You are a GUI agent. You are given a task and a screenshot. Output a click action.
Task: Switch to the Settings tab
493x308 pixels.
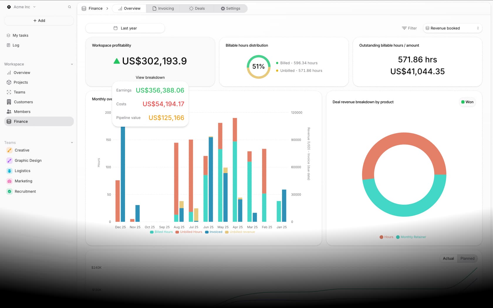230,9
